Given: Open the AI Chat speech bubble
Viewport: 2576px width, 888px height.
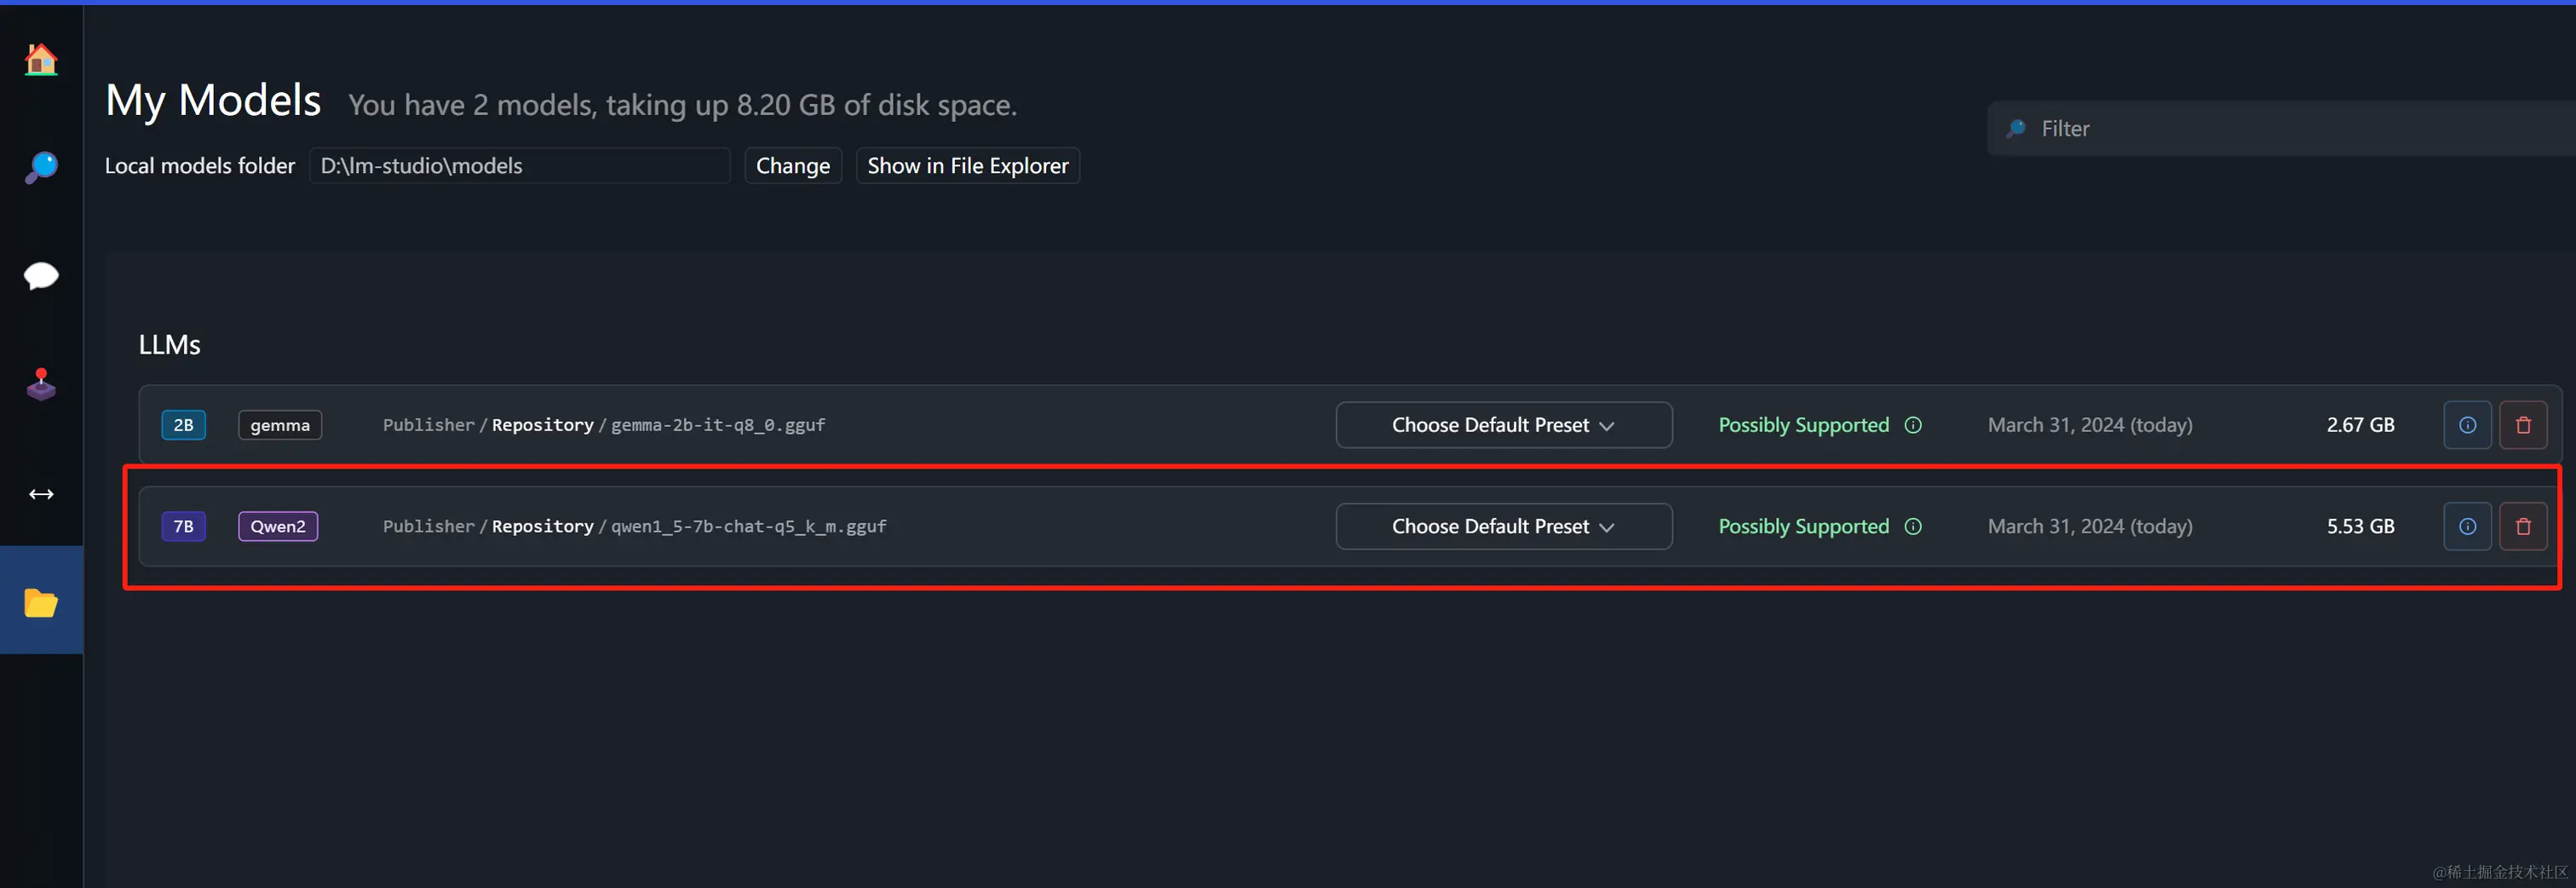Looking at the screenshot, I should 41,276.
